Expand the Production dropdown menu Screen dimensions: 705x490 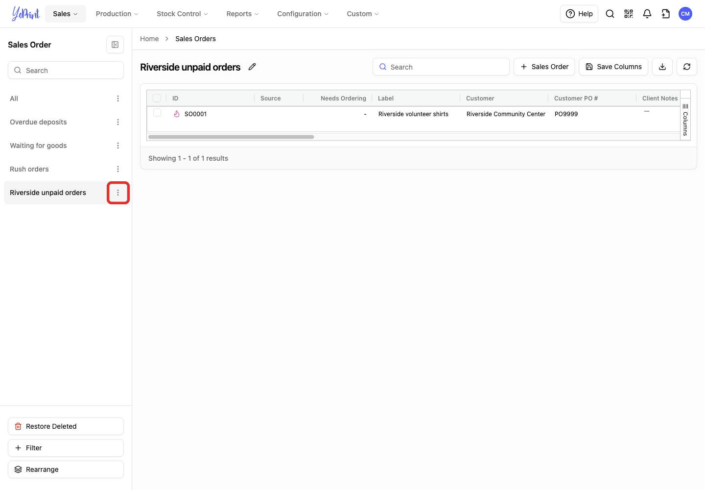point(117,14)
